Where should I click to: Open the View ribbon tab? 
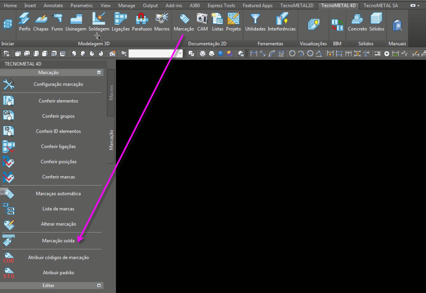tap(105, 6)
